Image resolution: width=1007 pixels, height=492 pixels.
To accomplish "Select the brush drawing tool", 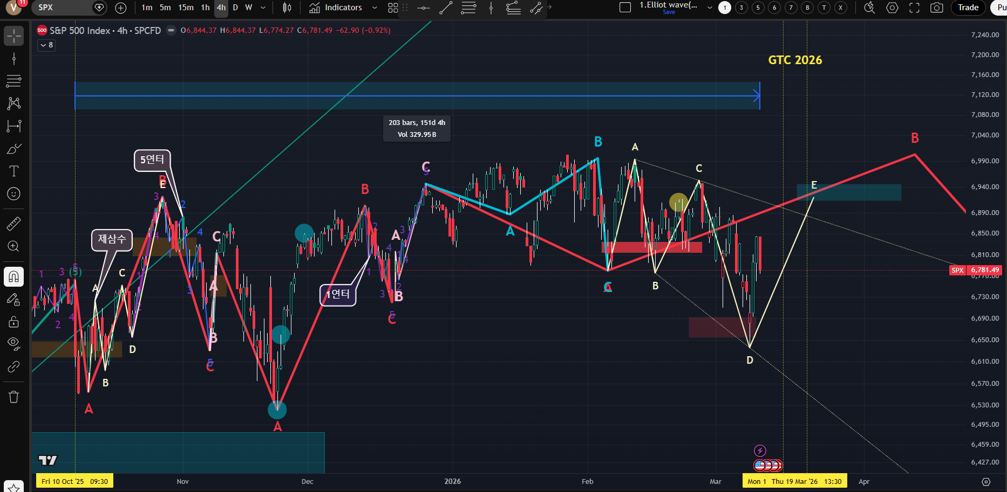I will pos(14,149).
